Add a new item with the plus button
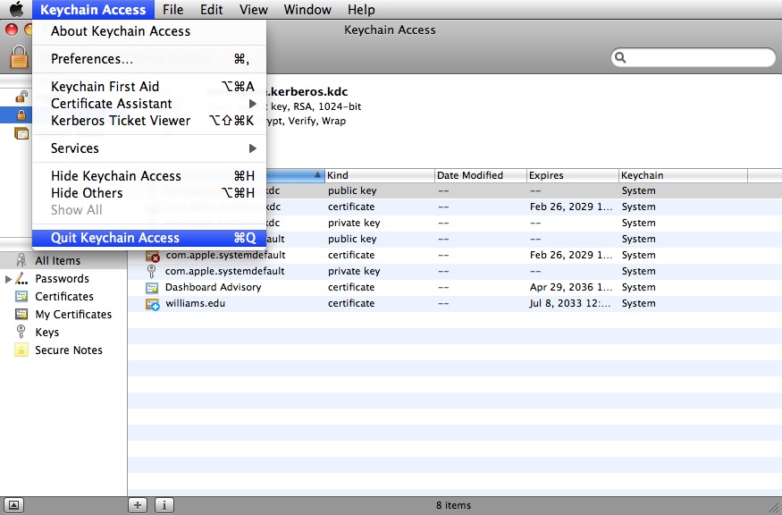This screenshot has width=782, height=515. pyautogui.click(x=138, y=505)
